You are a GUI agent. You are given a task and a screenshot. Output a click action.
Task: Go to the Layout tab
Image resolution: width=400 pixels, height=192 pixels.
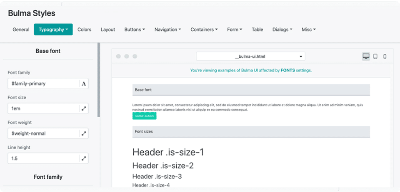[x=107, y=30]
